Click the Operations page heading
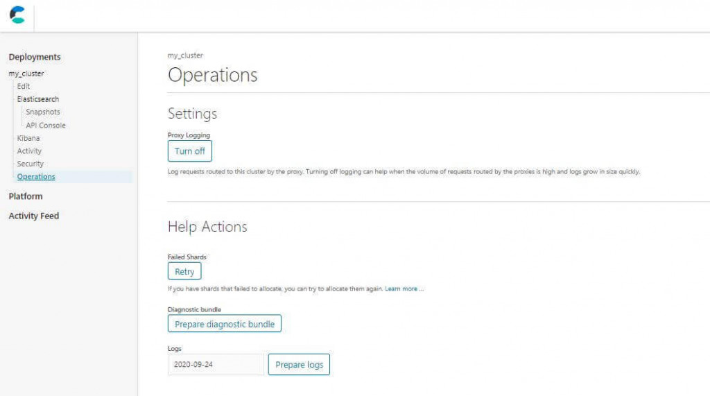710x396 pixels. (x=212, y=75)
